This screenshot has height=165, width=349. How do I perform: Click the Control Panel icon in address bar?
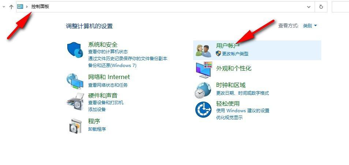coord(20,7)
